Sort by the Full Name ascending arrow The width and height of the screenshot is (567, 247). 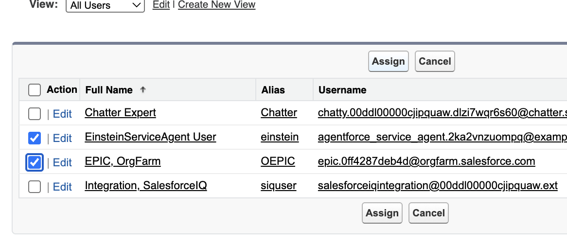pos(142,90)
